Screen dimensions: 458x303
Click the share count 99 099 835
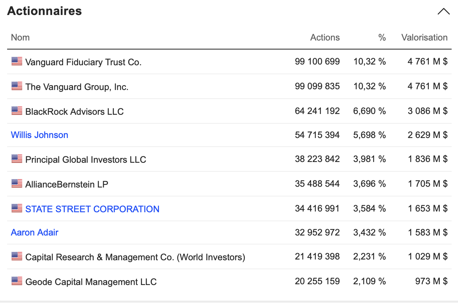point(317,86)
